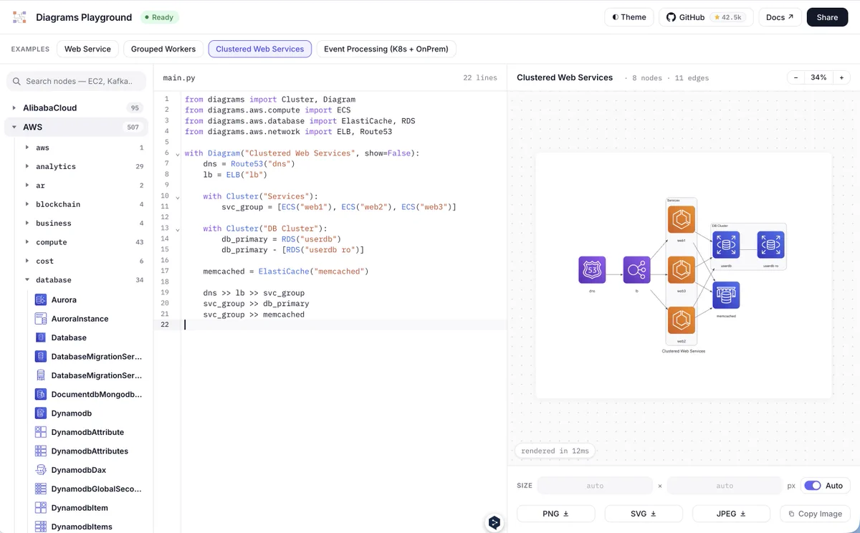Click the Aurora node icon
The height and width of the screenshot is (533, 860).
41,299
